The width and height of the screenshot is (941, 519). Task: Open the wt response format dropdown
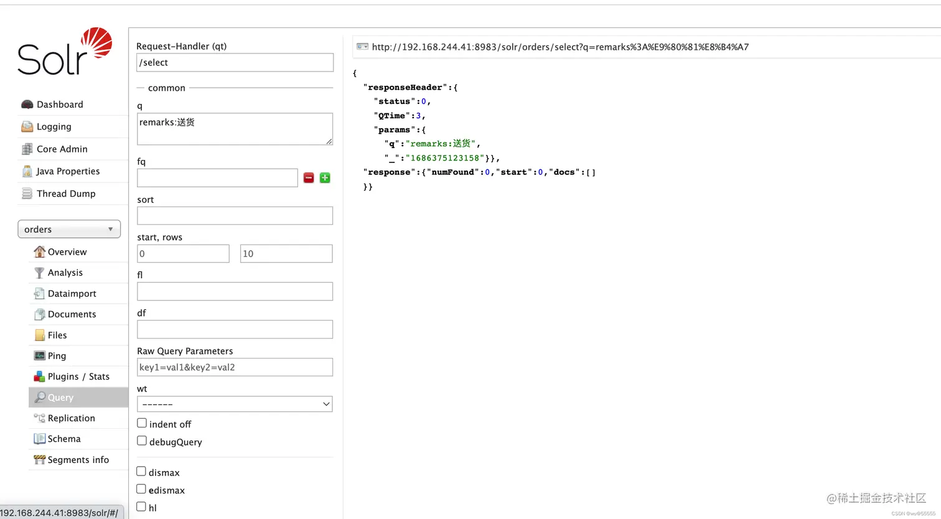(x=235, y=404)
